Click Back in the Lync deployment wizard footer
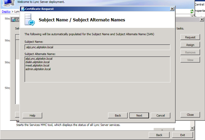Viewport: 205px width, 140px height. click(159, 135)
